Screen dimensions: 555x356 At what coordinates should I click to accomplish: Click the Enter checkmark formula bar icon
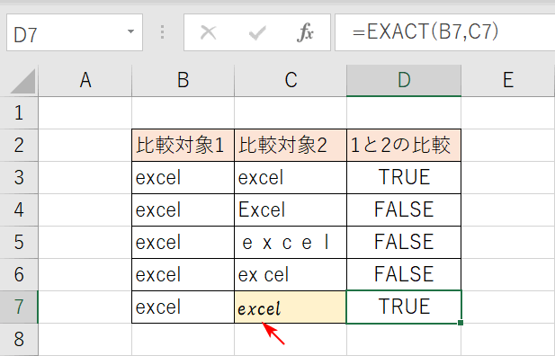(x=257, y=32)
